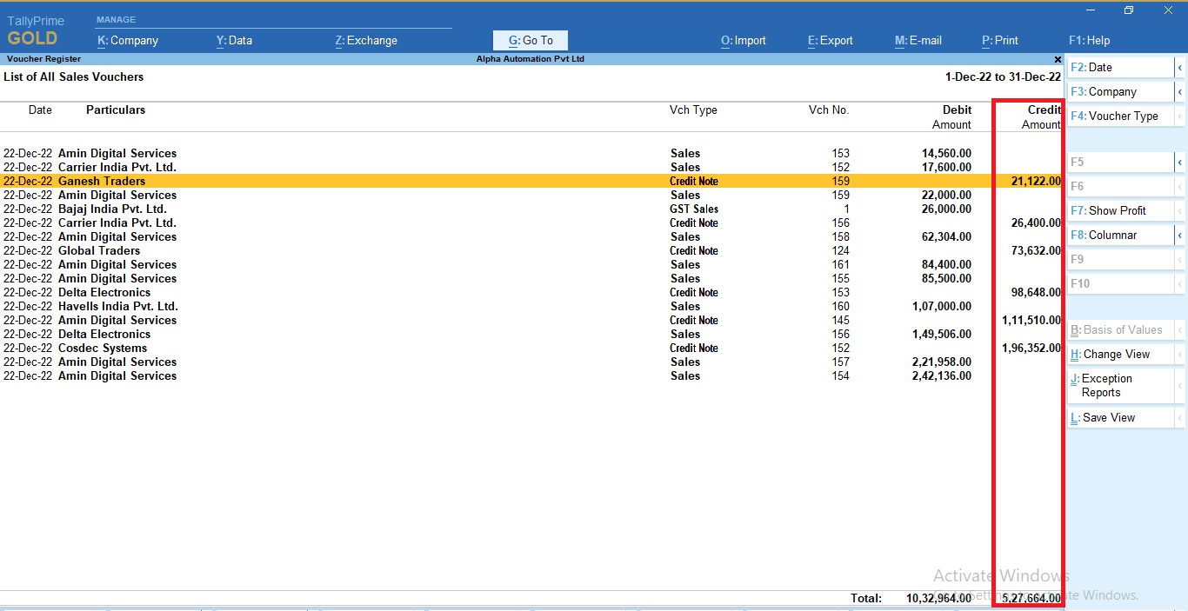Open the Y: Data menu
Screen dimensions: 1188x611
point(233,40)
